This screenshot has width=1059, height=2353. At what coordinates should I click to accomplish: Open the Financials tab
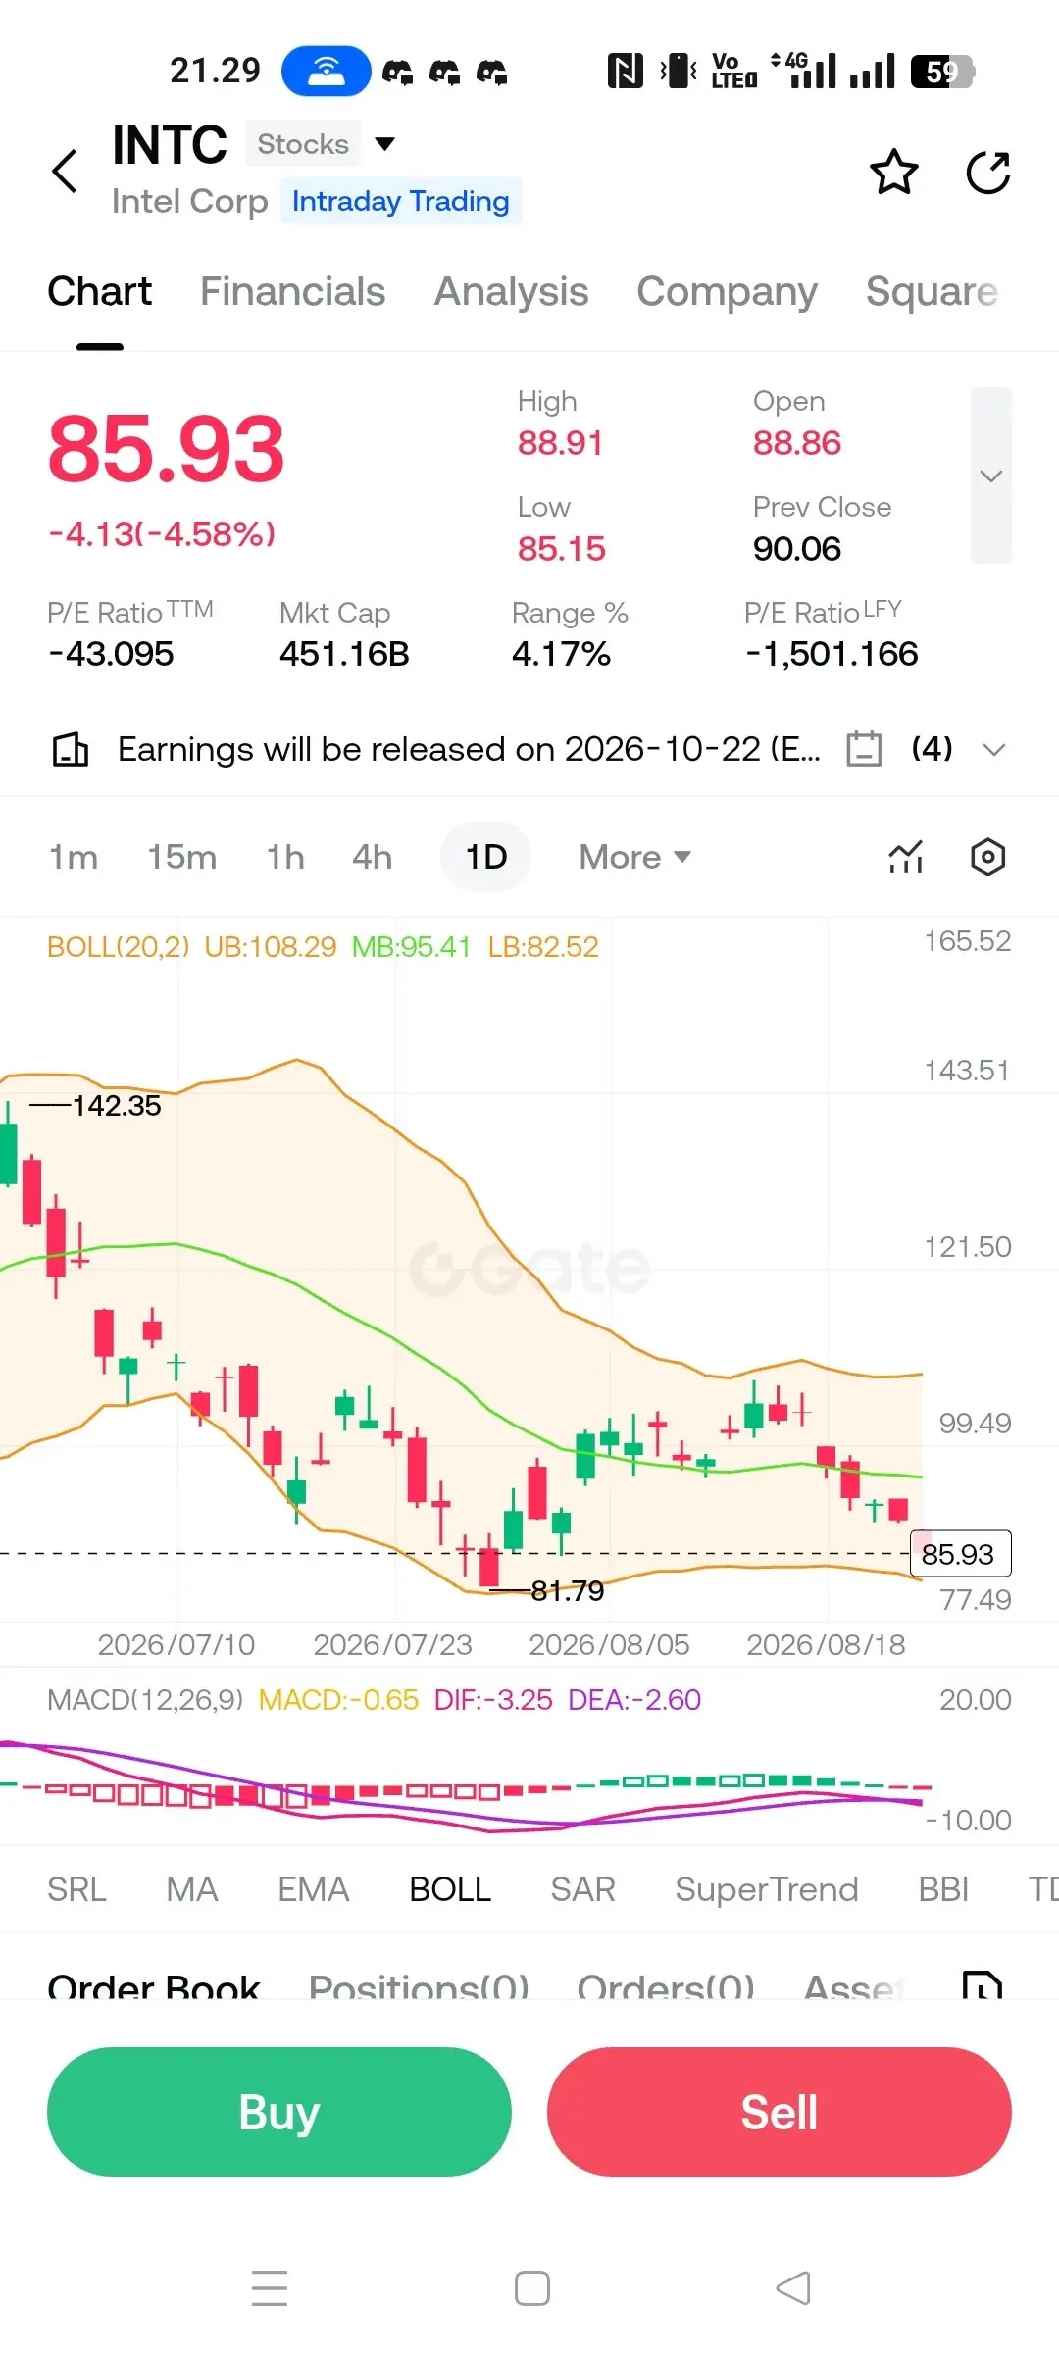[292, 291]
